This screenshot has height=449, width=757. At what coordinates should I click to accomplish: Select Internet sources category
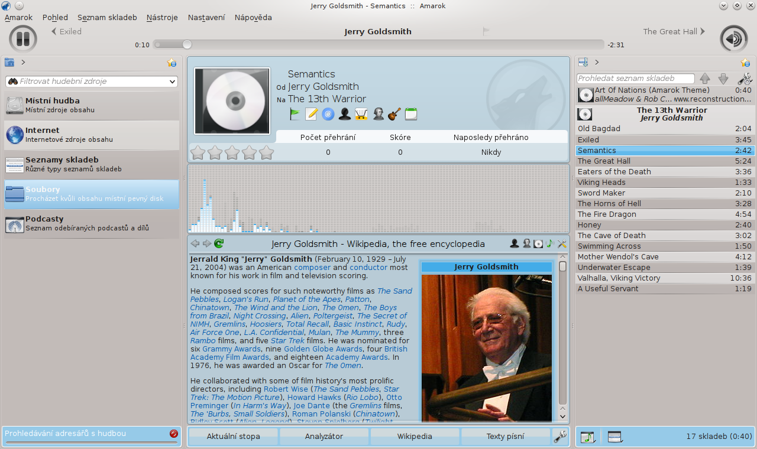pos(92,135)
